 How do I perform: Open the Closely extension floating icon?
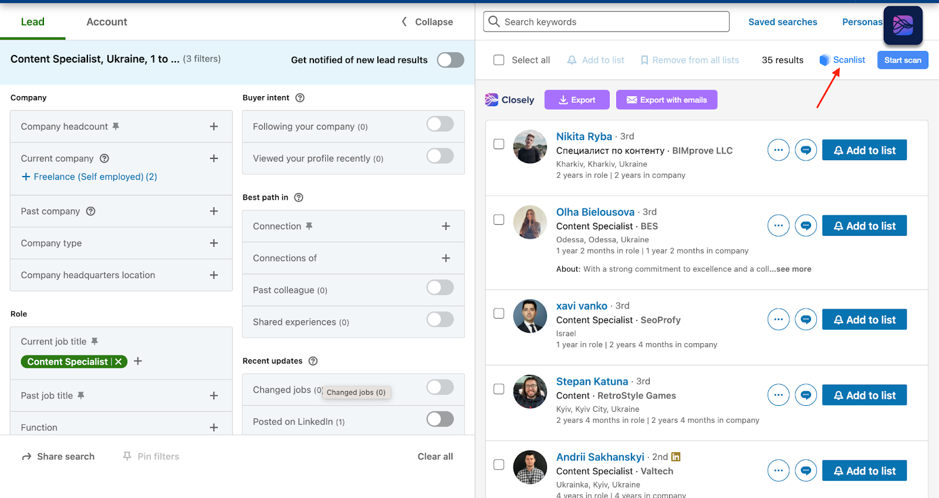click(x=903, y=26)
